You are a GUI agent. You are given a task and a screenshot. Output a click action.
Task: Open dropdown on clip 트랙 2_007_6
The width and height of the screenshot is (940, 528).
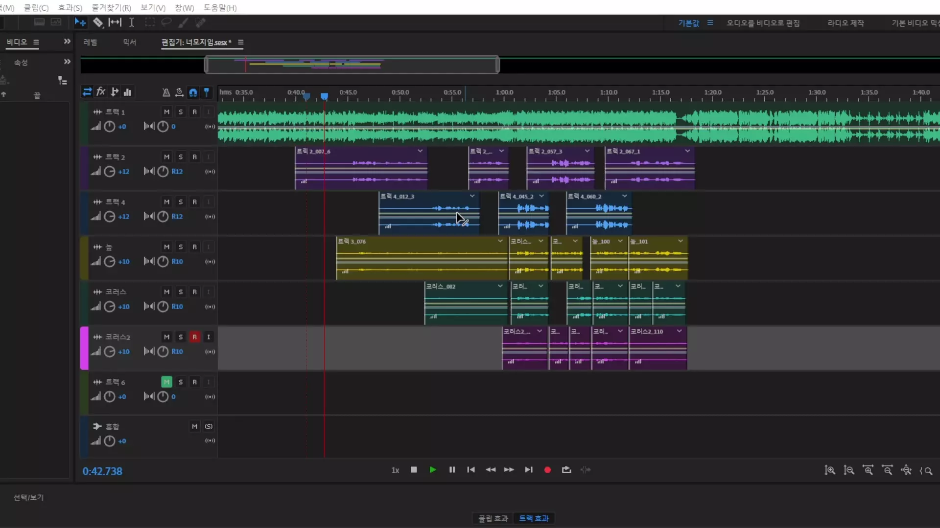click(x=420, y=151)
